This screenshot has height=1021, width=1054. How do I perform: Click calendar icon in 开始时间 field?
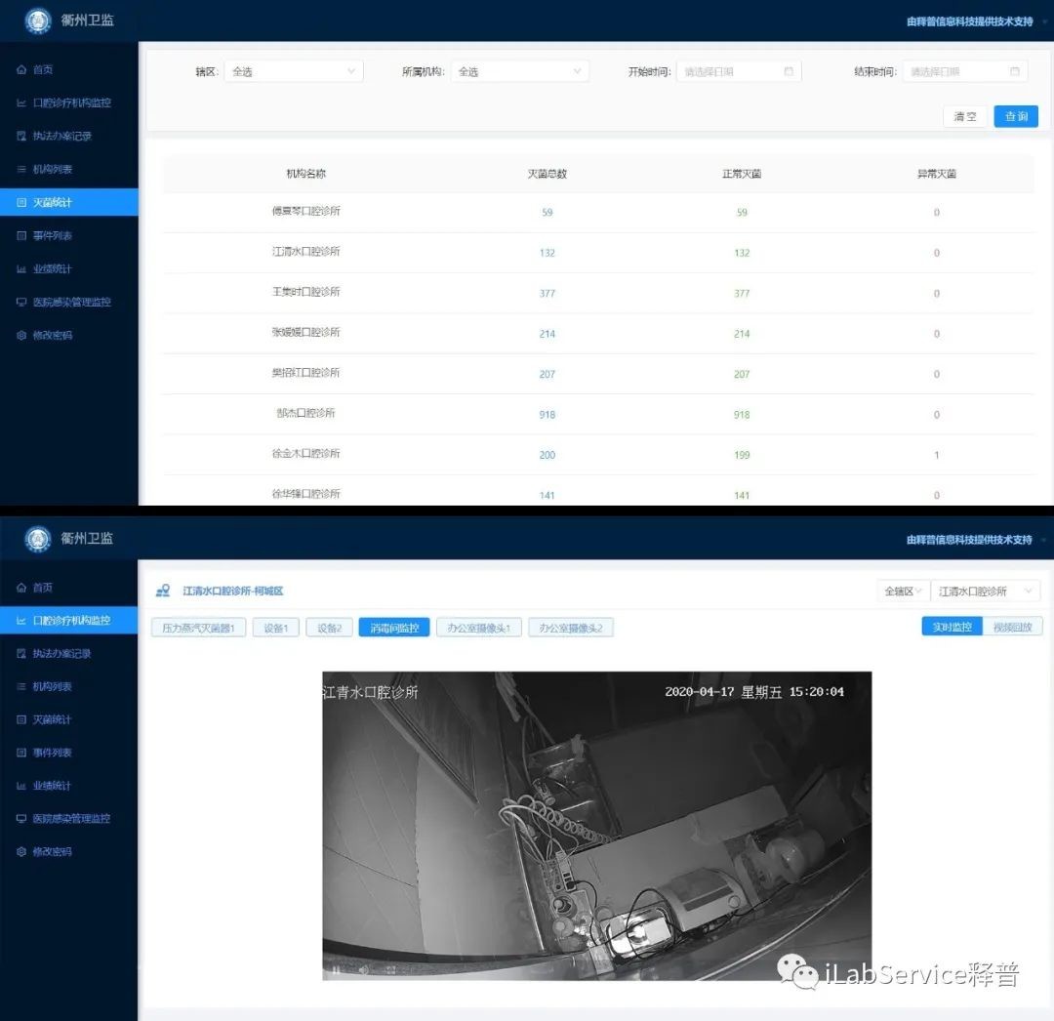click(x=789, y=71)
